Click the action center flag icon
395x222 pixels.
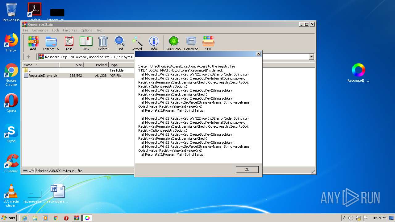click(x=365, y=218)
